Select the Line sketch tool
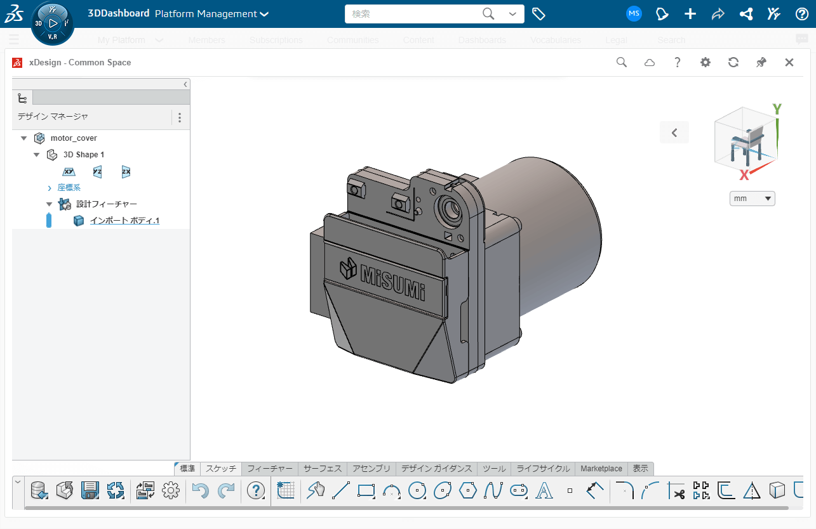 [341, 490]
